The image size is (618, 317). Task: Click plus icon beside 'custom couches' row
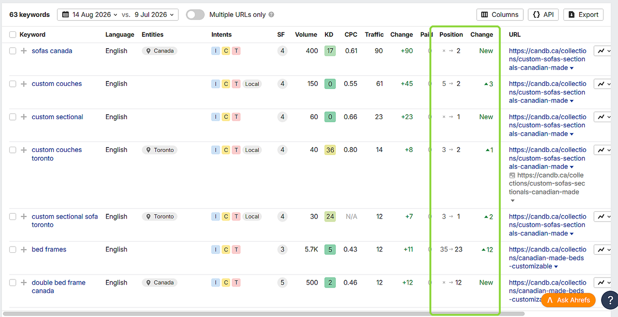(24, 84)
